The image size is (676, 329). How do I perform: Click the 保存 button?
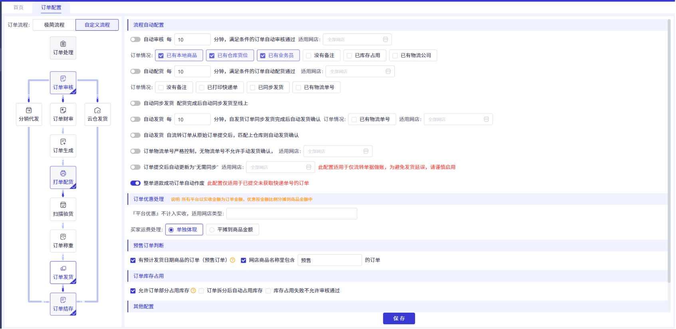[x=399, y=318]
